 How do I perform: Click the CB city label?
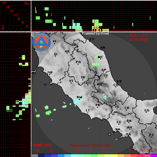(x=127, y=108)
